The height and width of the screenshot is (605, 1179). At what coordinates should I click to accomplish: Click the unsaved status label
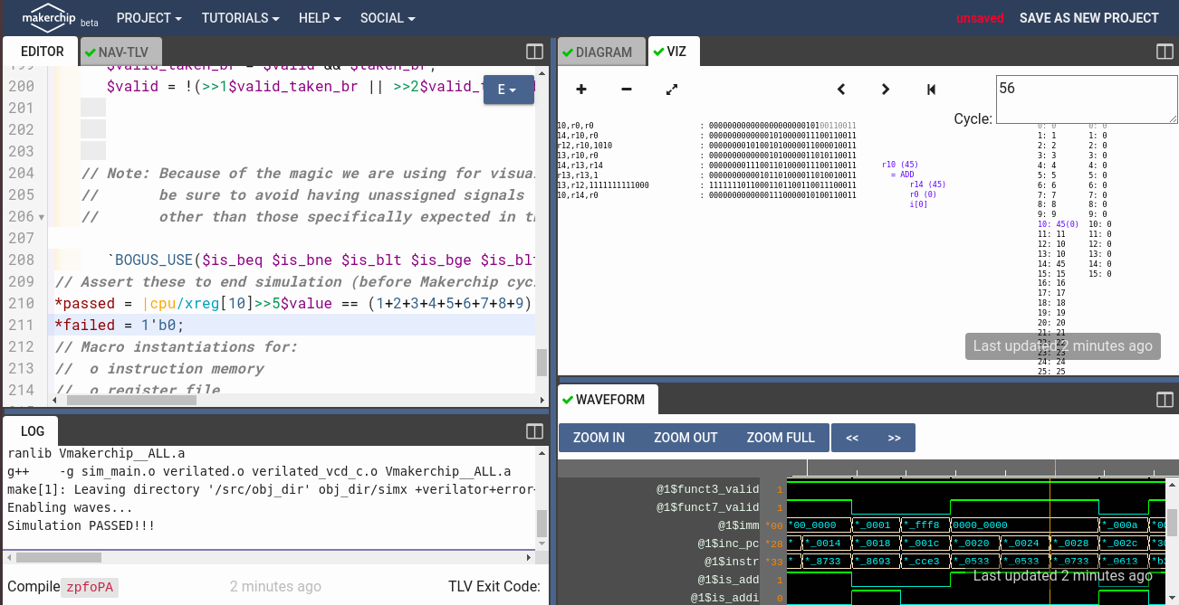coord(980,18)
